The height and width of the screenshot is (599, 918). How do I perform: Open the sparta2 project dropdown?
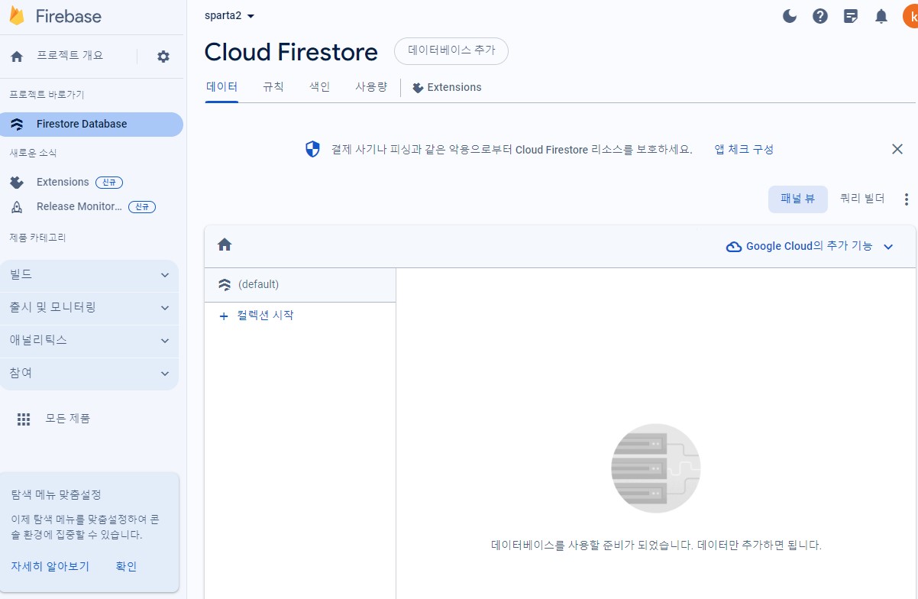(x=230, y=16)
